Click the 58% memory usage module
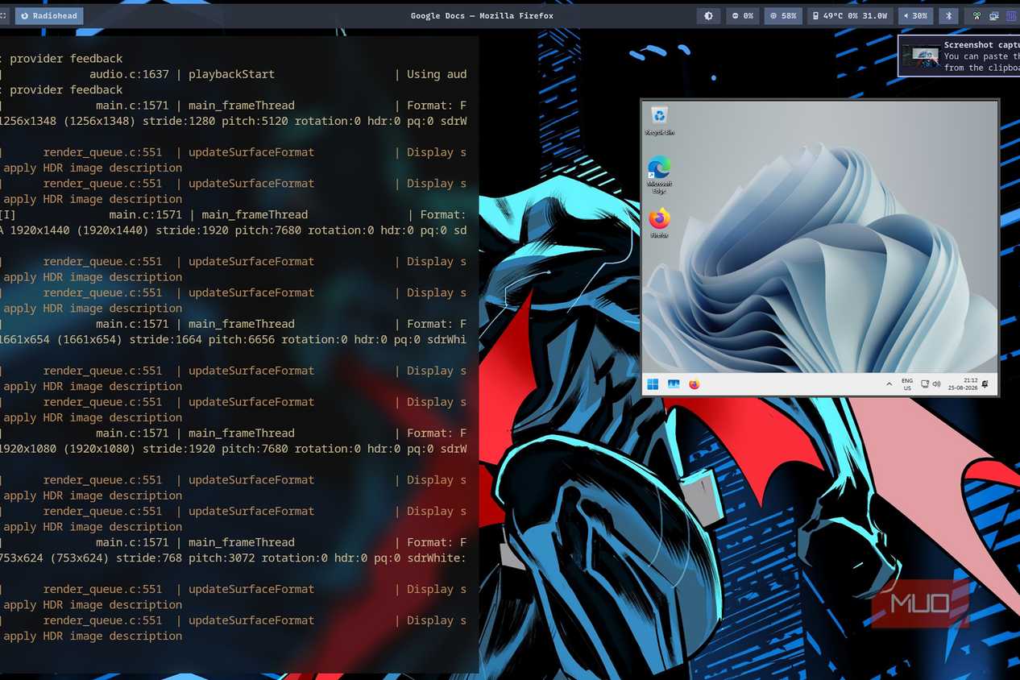1020x680 pixels. point(784,15)
